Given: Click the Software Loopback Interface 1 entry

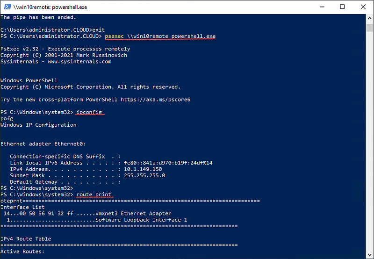Looking at the screenshot, I should [141, 220].
